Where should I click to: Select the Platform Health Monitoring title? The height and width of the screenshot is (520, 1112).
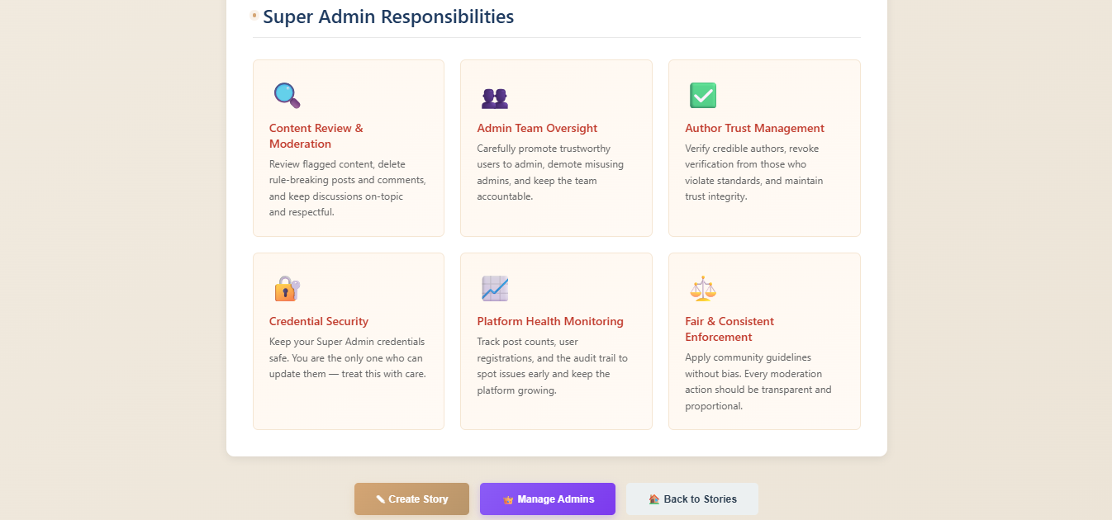[550, 322]
